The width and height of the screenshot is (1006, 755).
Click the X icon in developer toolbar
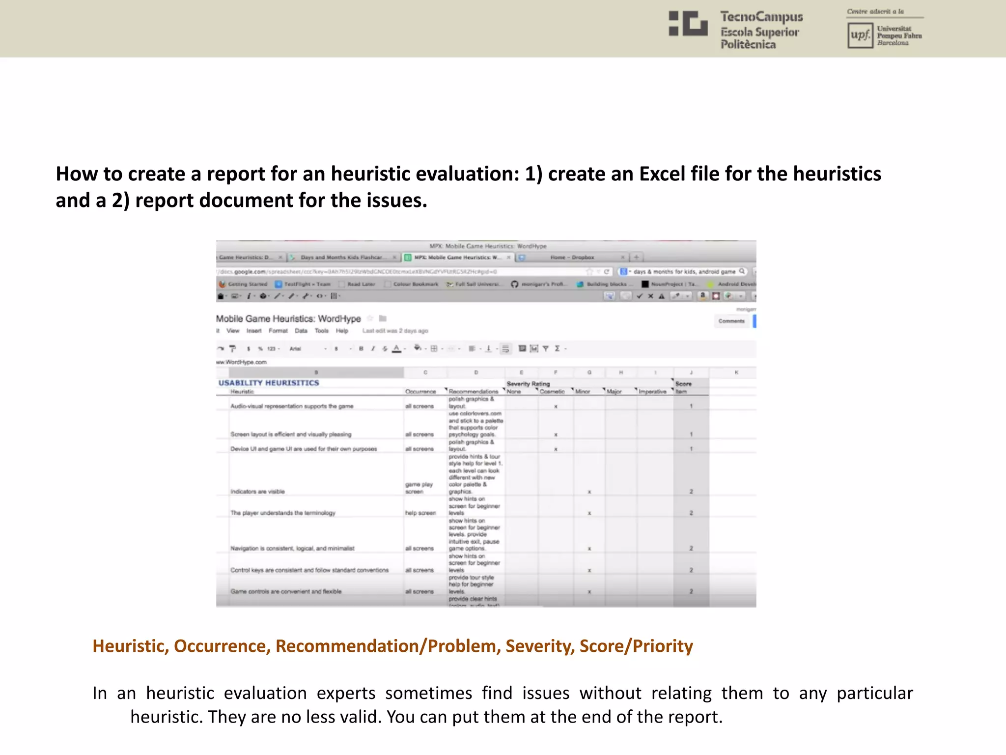pos(650,296)
